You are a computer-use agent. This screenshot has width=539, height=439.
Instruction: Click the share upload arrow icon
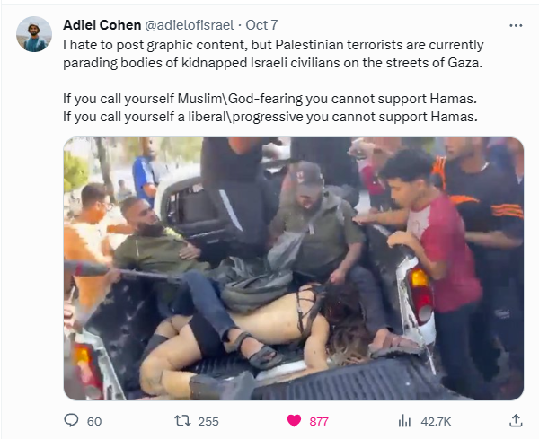[516, 420]
